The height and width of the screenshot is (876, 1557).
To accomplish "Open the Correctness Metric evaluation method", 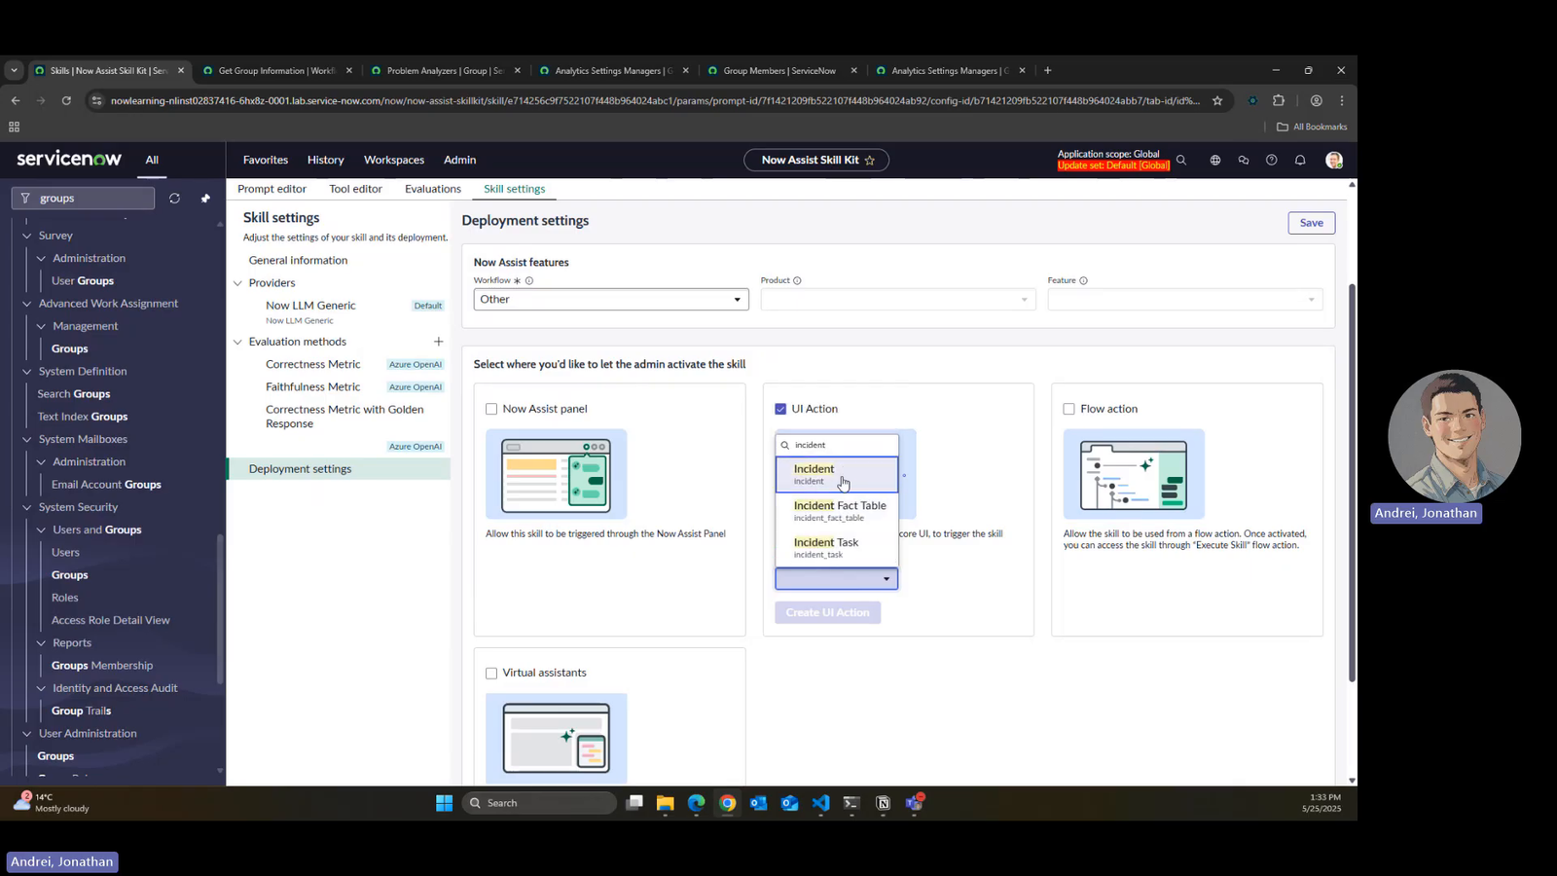I will [313, 364].
